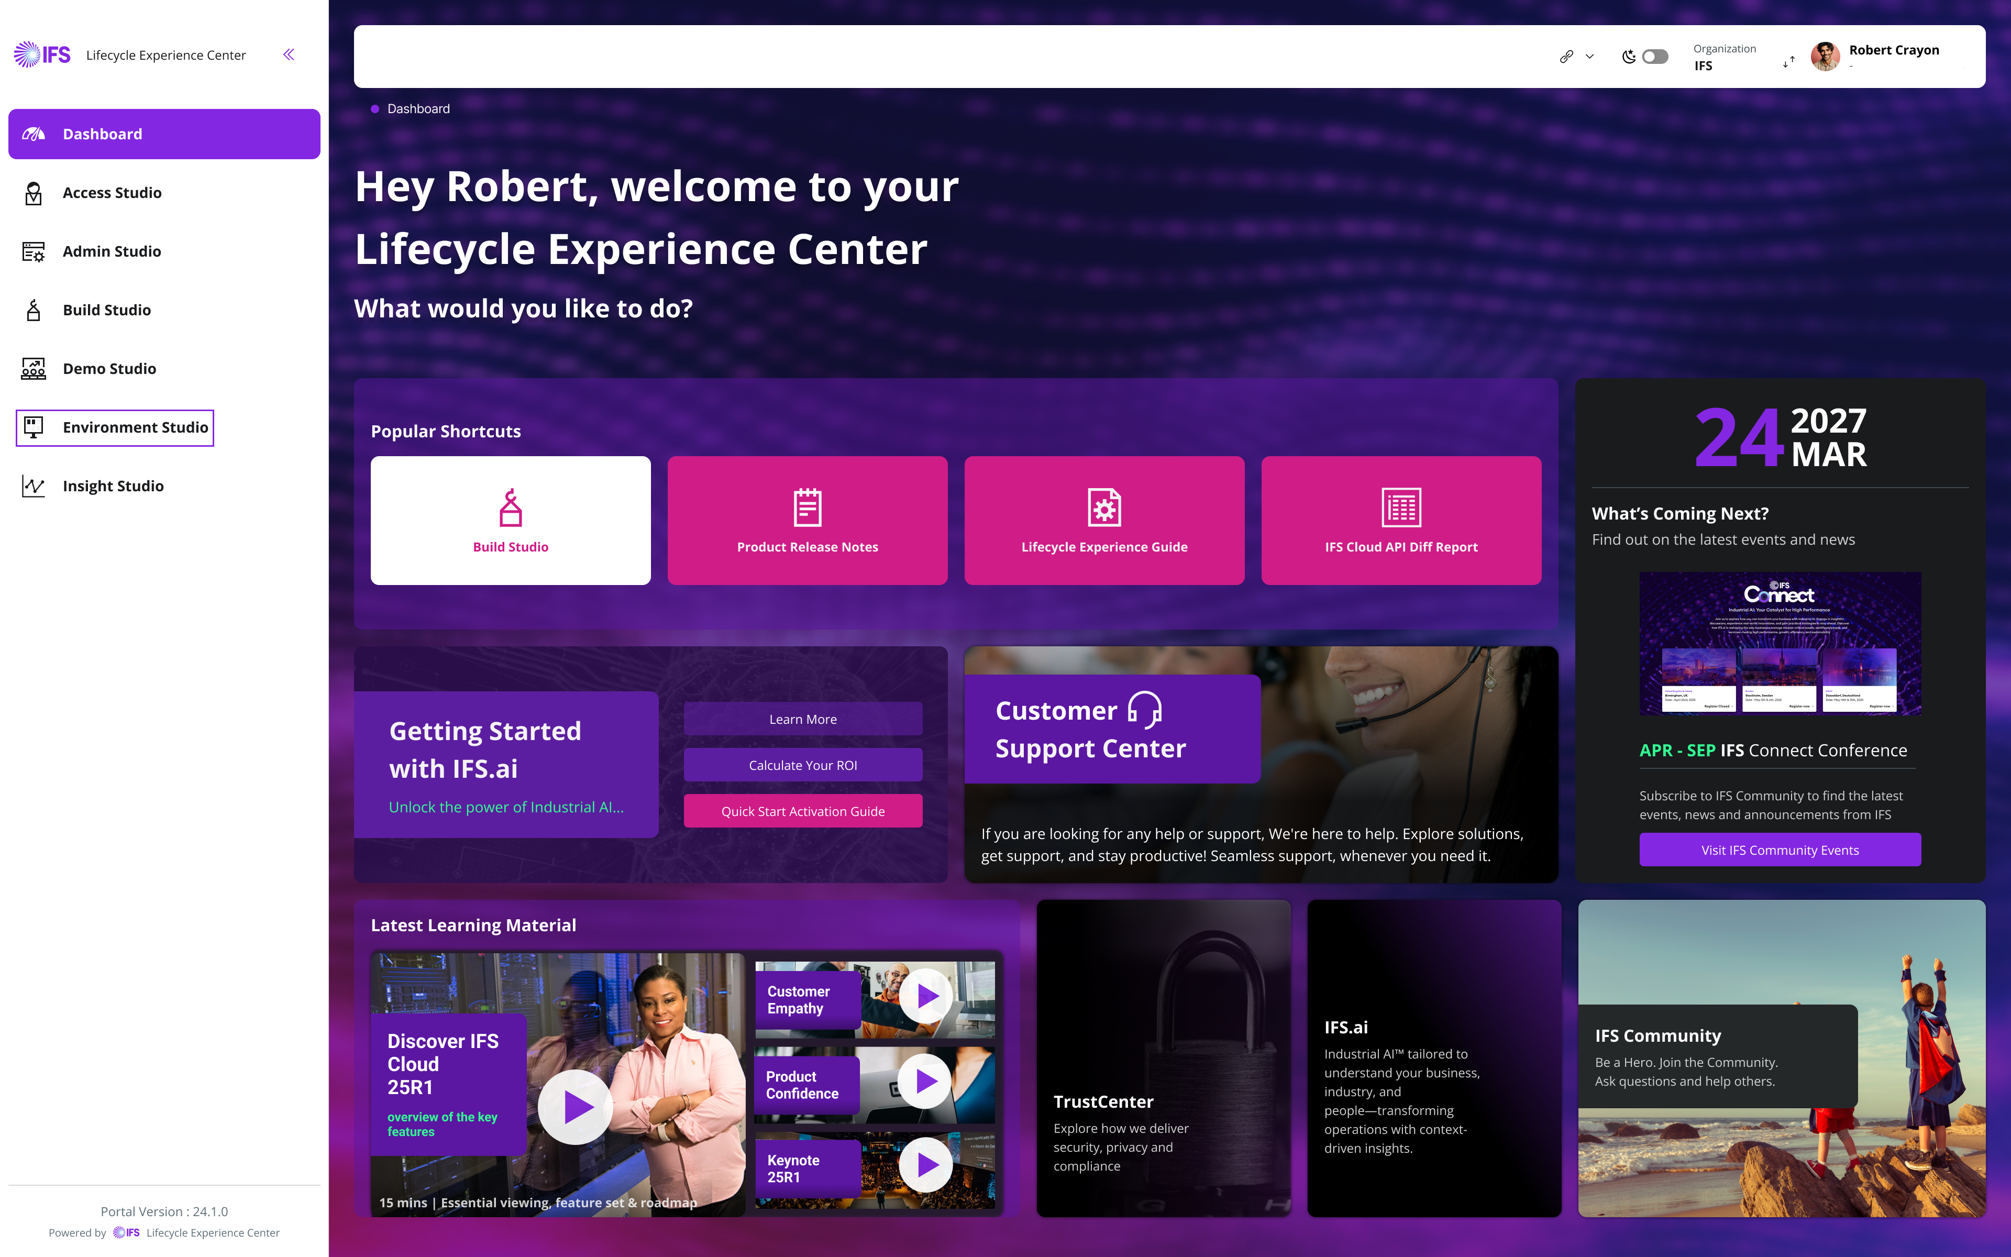Screen dimensions: 2011x1257
Task: Open the TrustCenter card
Action: tap(1163, 1058)
